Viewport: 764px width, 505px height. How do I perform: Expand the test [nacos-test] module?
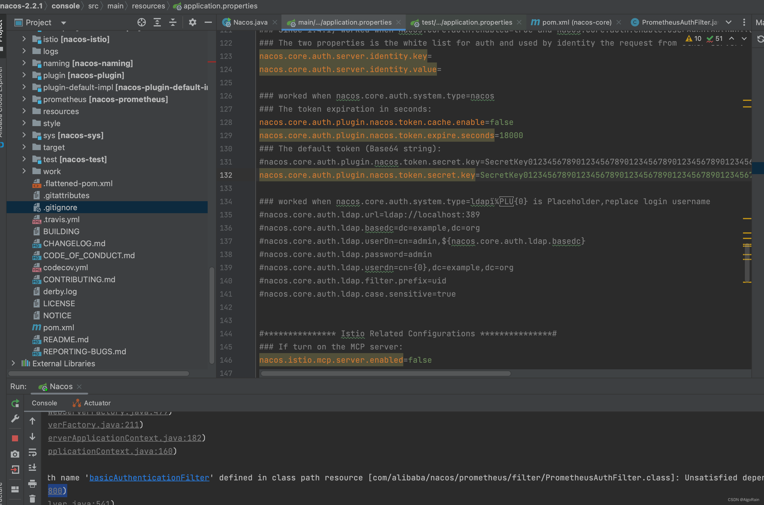24,159
